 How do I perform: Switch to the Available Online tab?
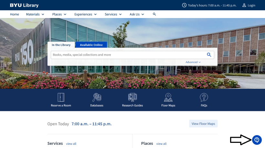[91, 45]
